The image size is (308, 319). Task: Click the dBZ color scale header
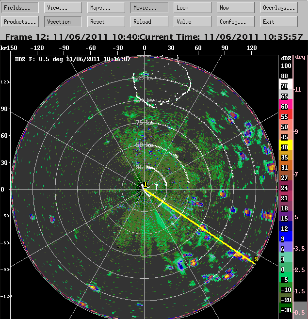(286, 58)
